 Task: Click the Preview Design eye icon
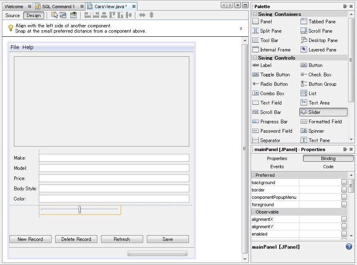tap(74, 15)
